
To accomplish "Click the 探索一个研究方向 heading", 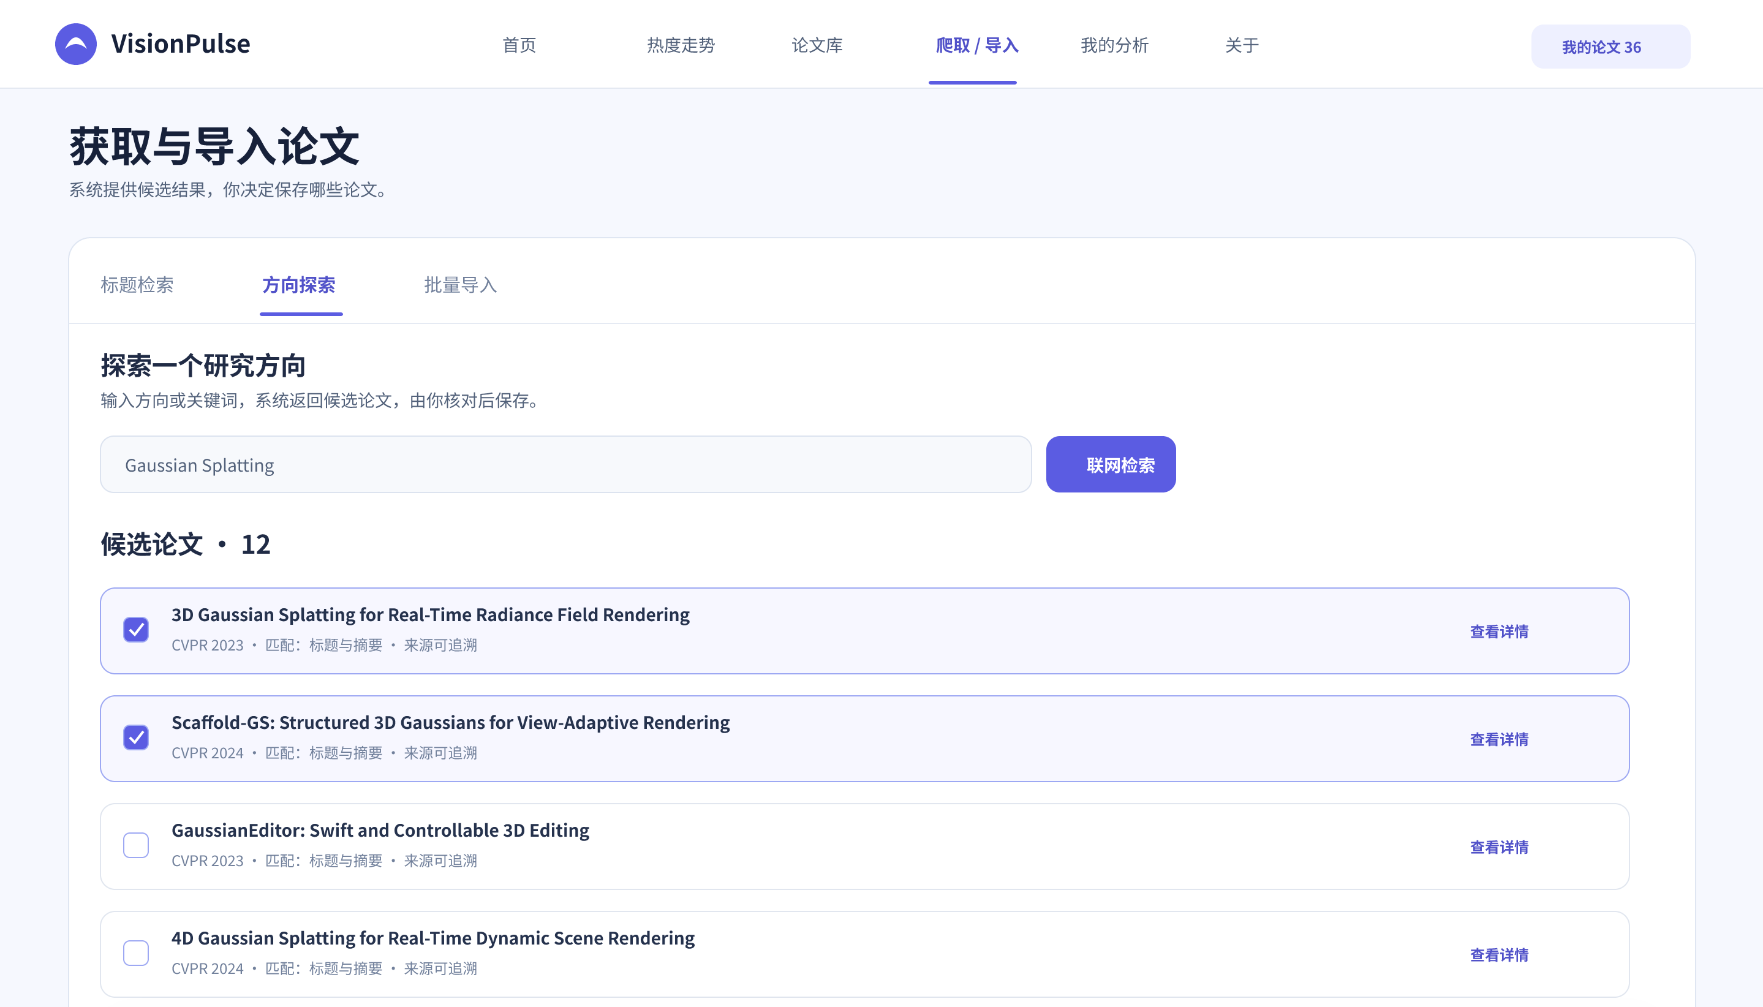I will tap(203, 366).
